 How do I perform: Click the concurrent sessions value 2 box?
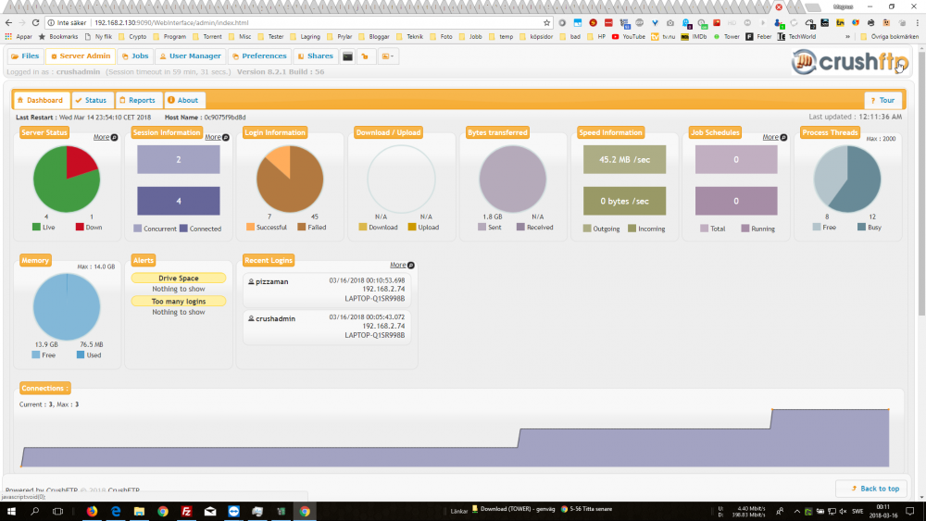pyautogui.click(x=179, y=159)
